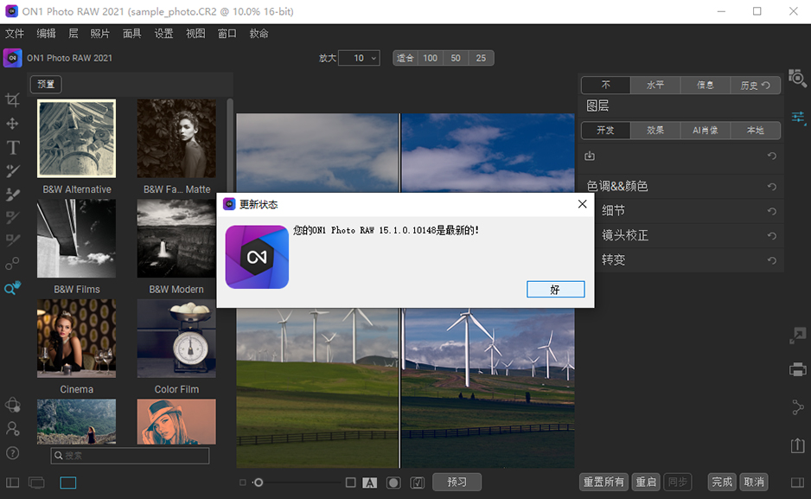Select the Retouch/Clone tool
Screen dimensions: 811x499
(x=12, y=264)
